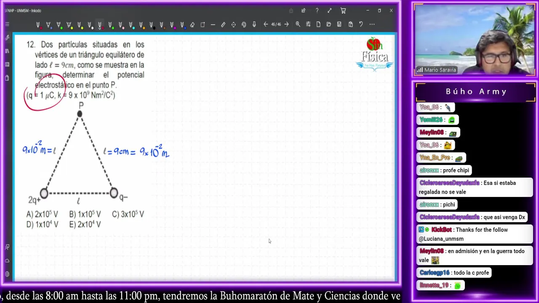
Task: Click the linnette_19 username in chat
Action: pos(434,285)
